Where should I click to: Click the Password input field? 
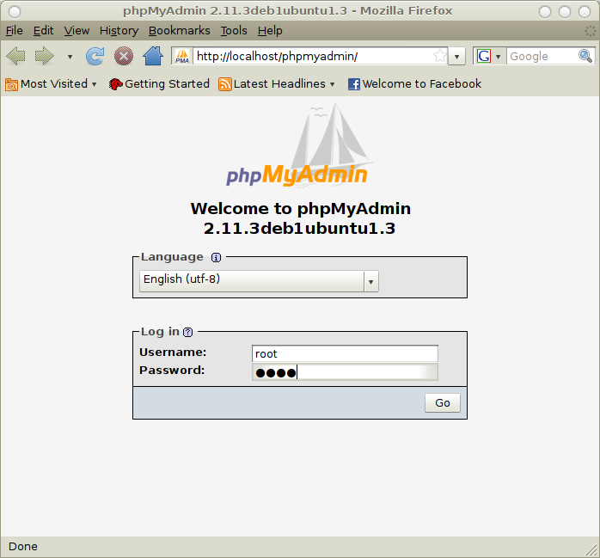tap(345, 372)
